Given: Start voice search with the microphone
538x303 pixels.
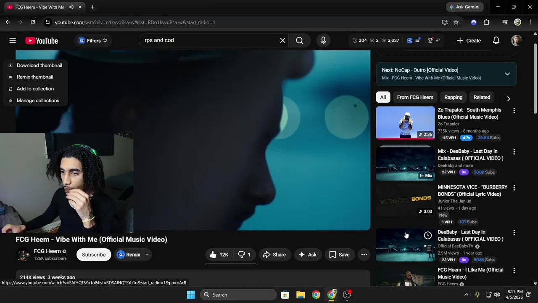Looking at the screenshot, I should click(x=323, y=40).
